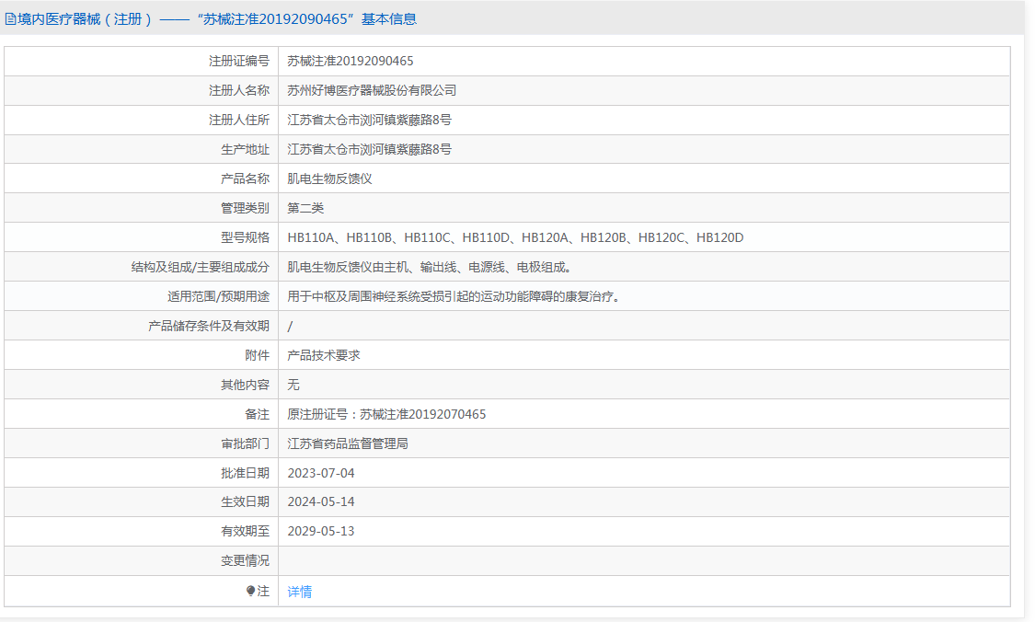Click approval department 江苏省药品监督管理局
This screenshot has width=1035, height=622.
point(348,443)
